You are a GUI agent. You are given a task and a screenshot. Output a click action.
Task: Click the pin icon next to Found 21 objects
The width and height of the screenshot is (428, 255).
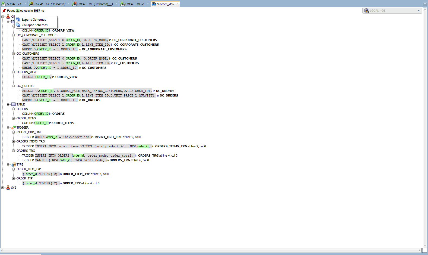(4, 11)
